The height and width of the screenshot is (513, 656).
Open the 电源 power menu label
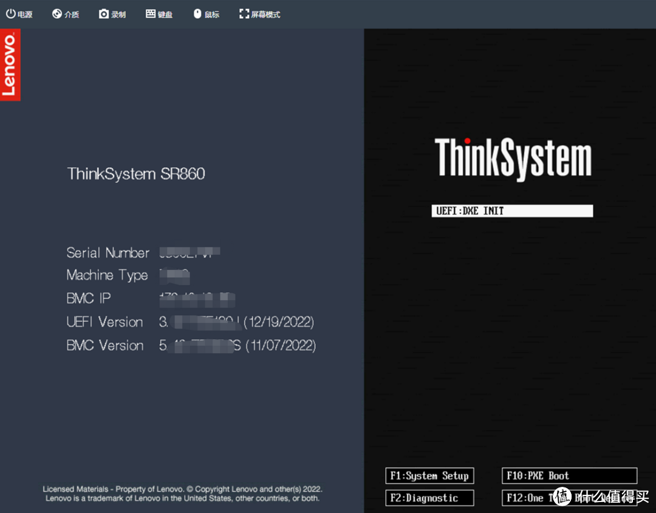tap(25, 15)
